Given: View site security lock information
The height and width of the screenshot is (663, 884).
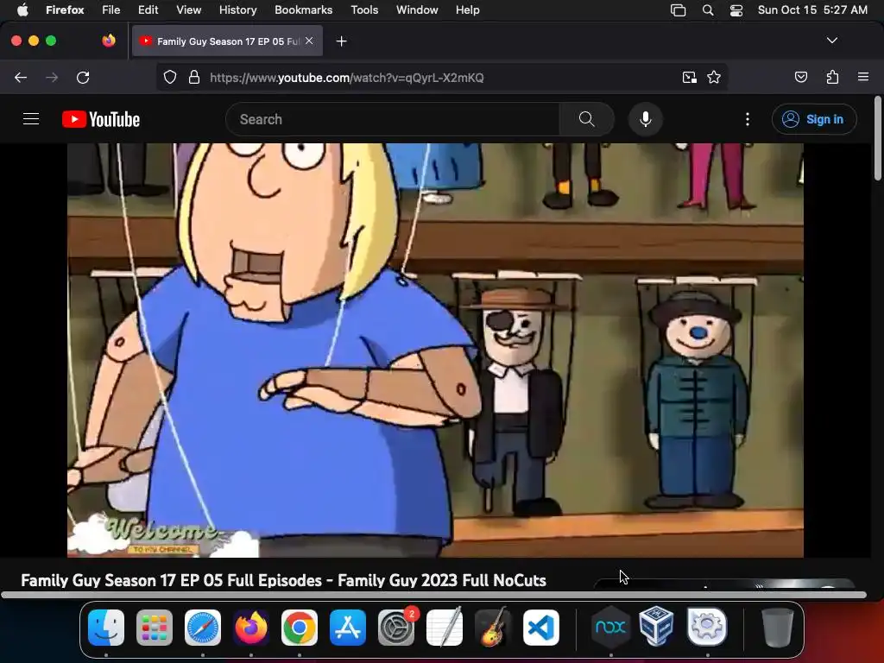Looking at the screenshot, I should click(x=194, y=78).
